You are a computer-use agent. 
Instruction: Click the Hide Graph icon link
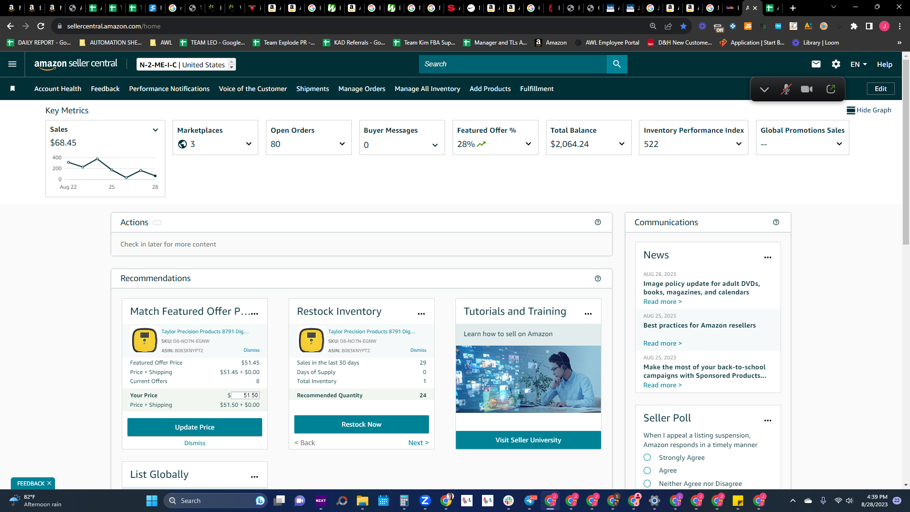(x=869, y=110)
